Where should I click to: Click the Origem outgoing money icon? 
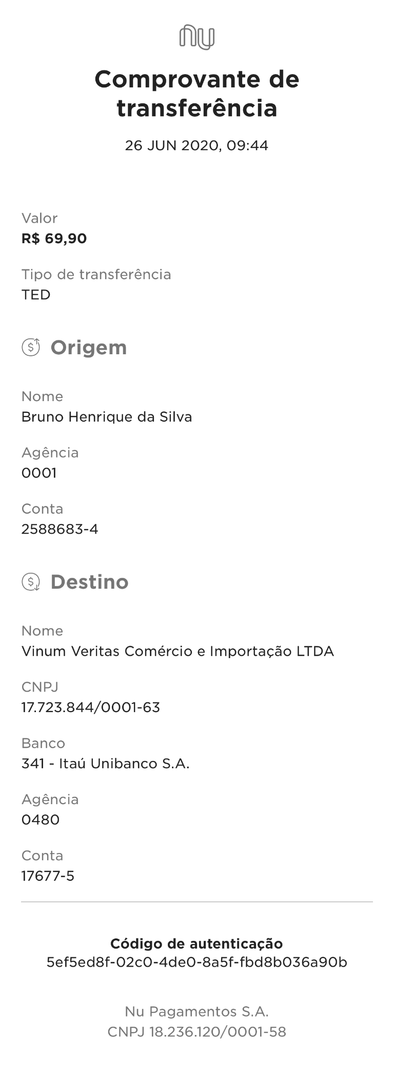click(x=31, y=348)
